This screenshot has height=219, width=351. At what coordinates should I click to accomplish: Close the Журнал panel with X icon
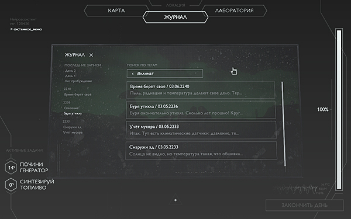(91, 55)
